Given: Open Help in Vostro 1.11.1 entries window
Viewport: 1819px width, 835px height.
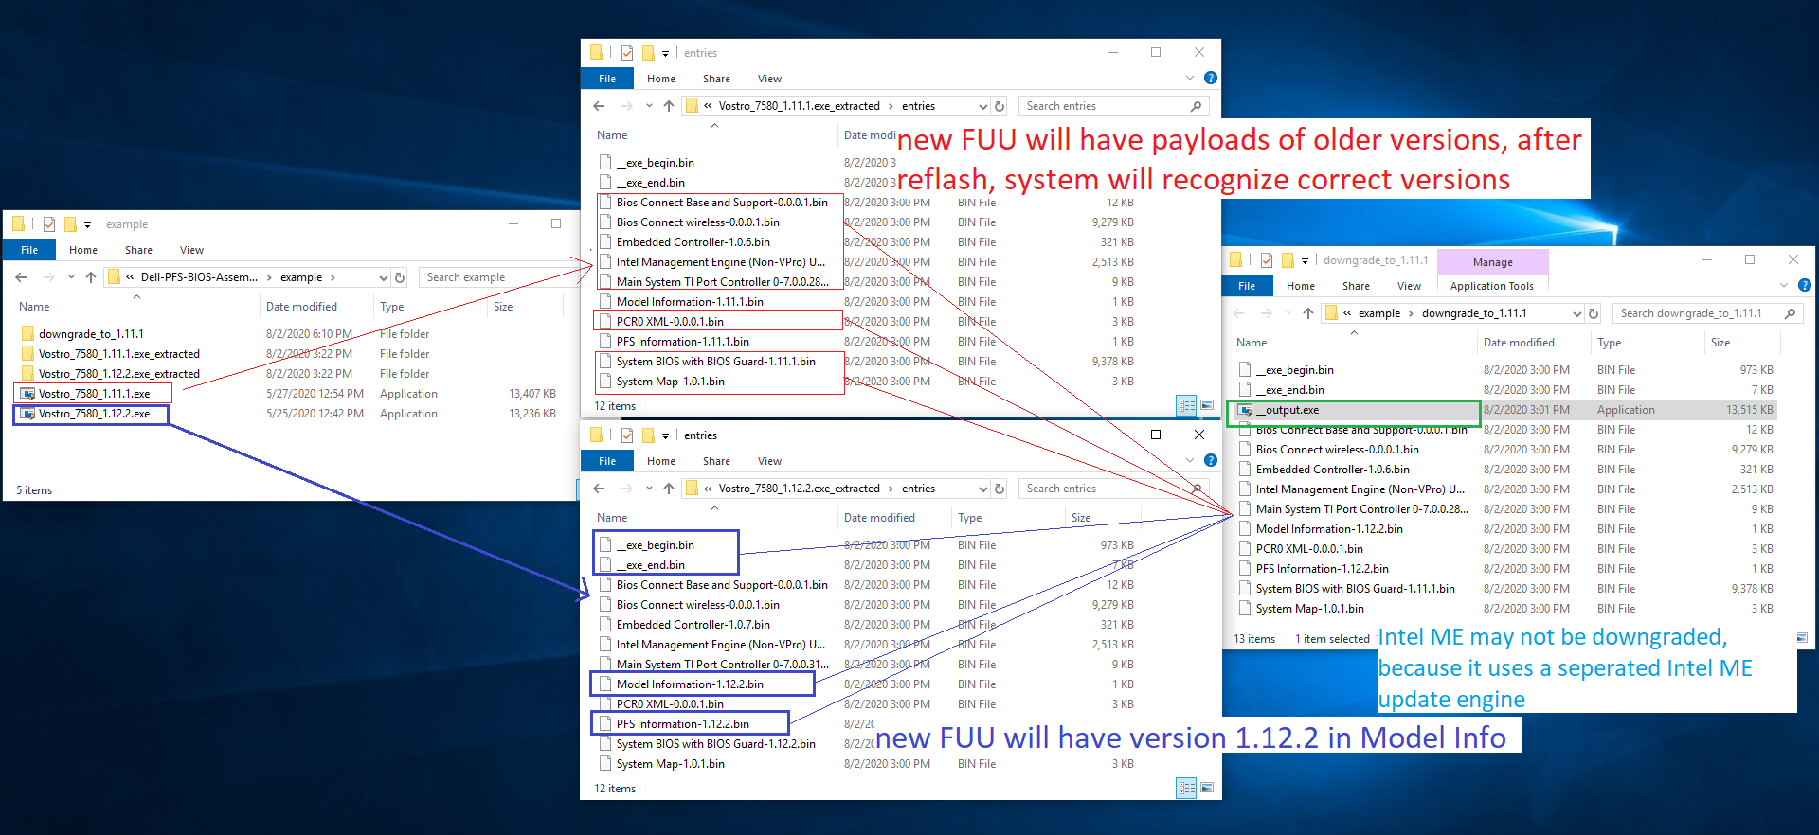Looking at the screenshot, I should (x=1210, y=78).
